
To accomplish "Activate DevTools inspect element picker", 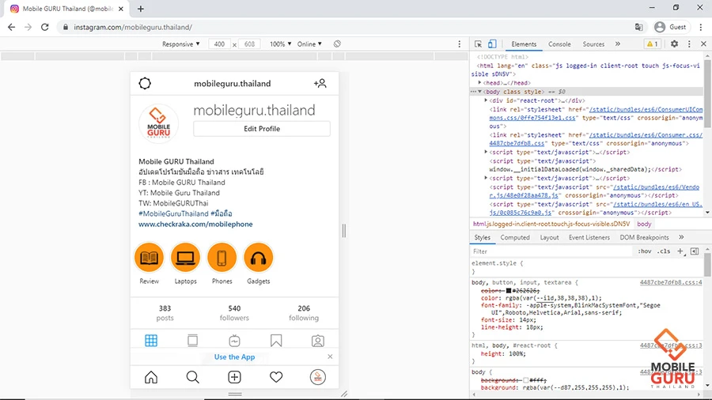I will tap(478, 44).
